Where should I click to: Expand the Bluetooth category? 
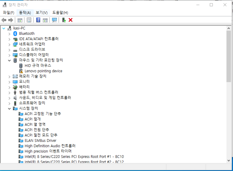[x=9, y=34]
